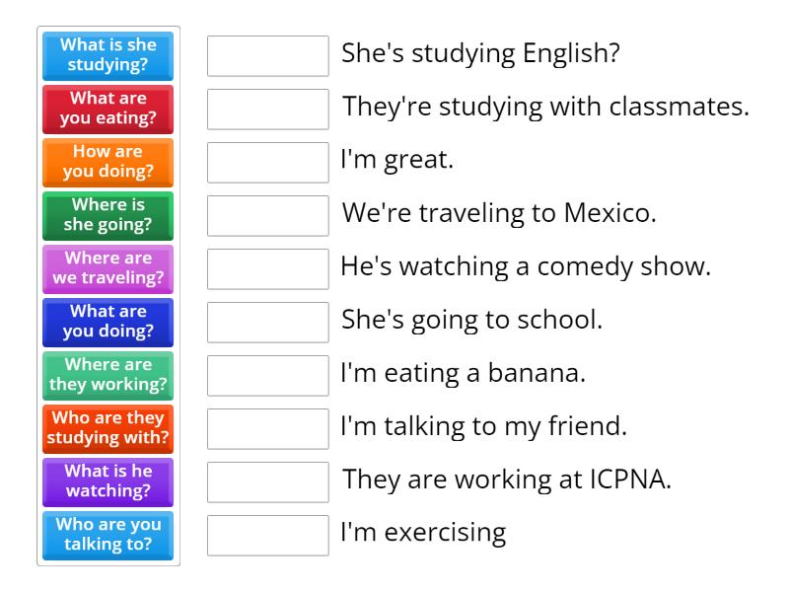This screenshot has height=592, width=789.
Task: Click the blue 'What are you doing?' tile
Action: (108, 323)
